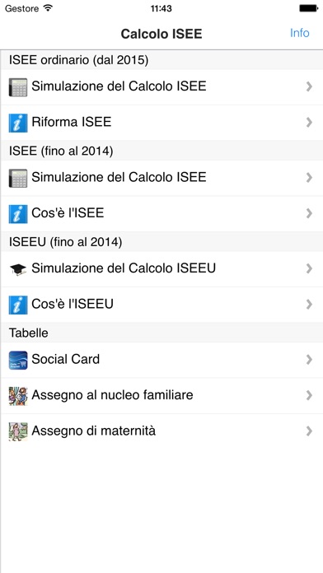The height and width of the screenshot is (573, 323).
Task: Tap the info icon beside Cos'è l'ISEE
Action: (18, 214)
